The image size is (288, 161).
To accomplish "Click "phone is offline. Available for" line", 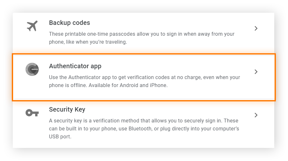I will pos(108,85).
